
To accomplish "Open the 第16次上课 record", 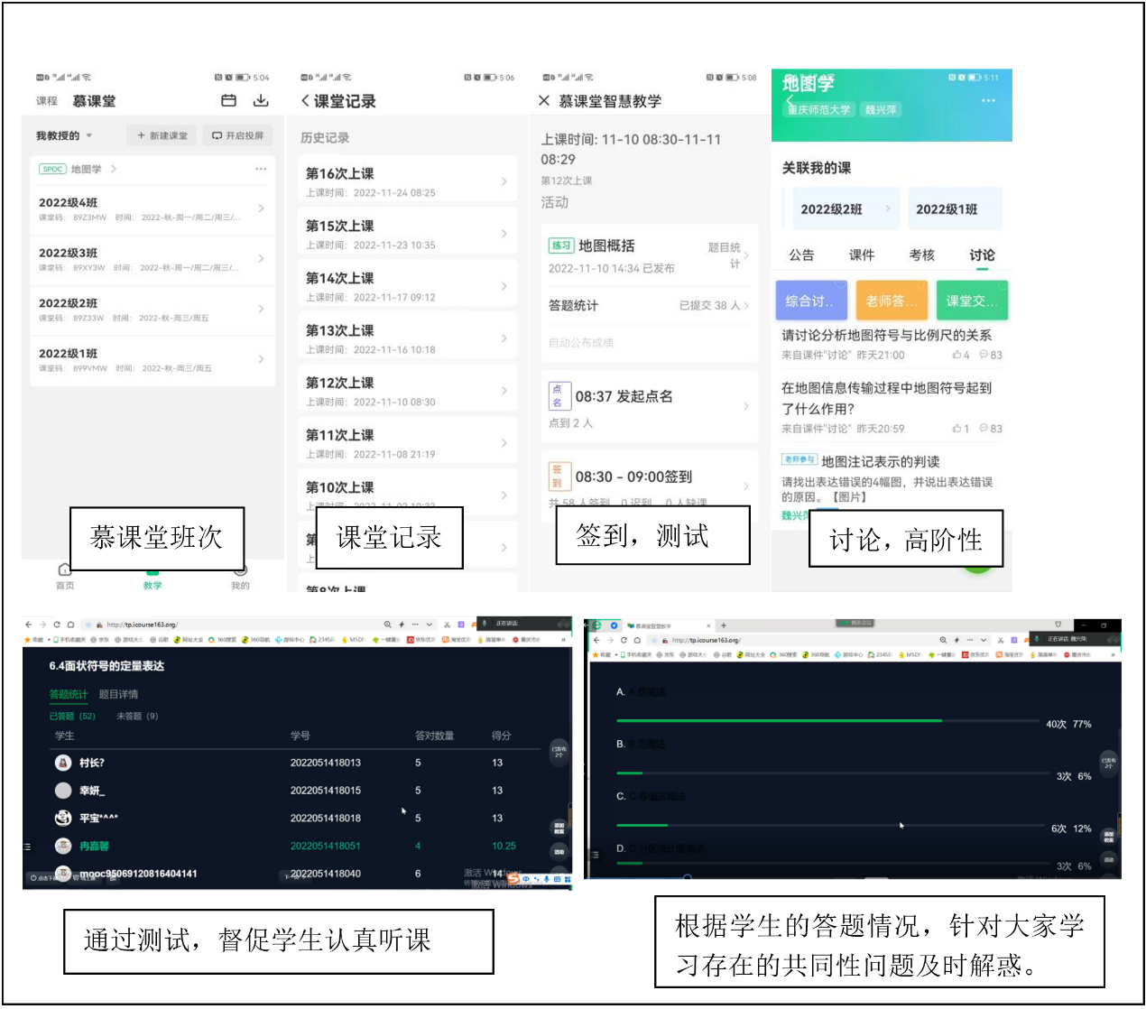I will coord(408,181).
